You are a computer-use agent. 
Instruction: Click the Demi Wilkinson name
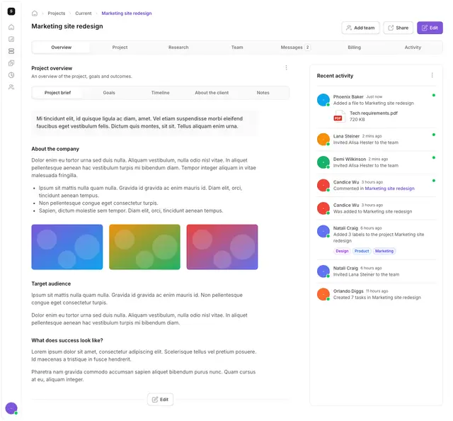click(350, 159)
